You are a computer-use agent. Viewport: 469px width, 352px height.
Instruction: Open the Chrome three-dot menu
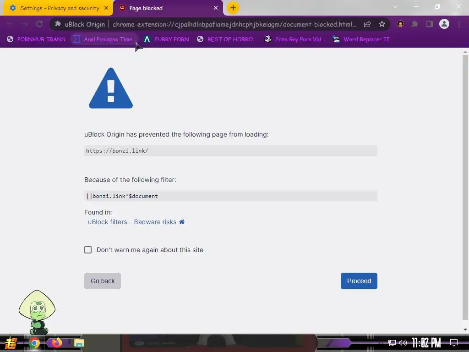click(x=459, y=24)
